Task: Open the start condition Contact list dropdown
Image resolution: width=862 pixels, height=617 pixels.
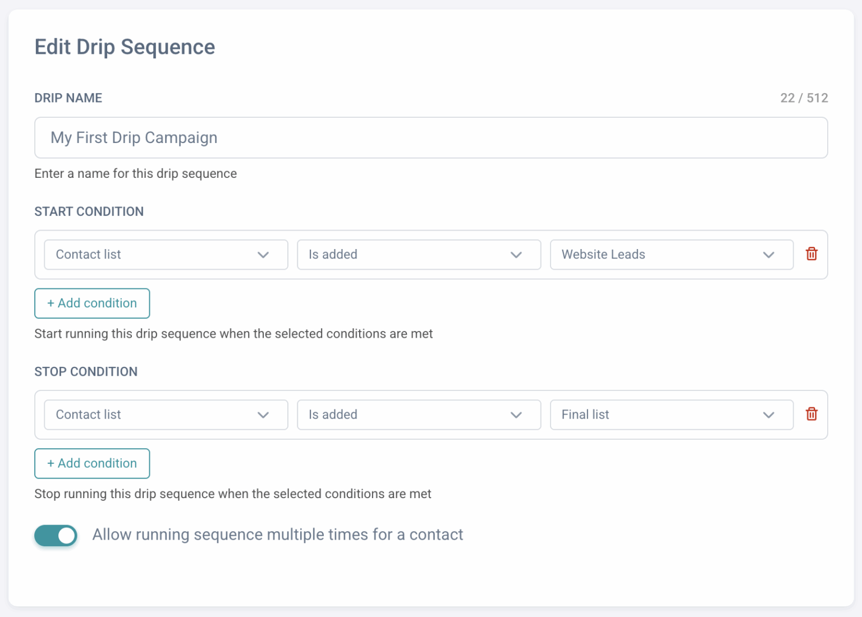Action: click(x=166, y=255)
